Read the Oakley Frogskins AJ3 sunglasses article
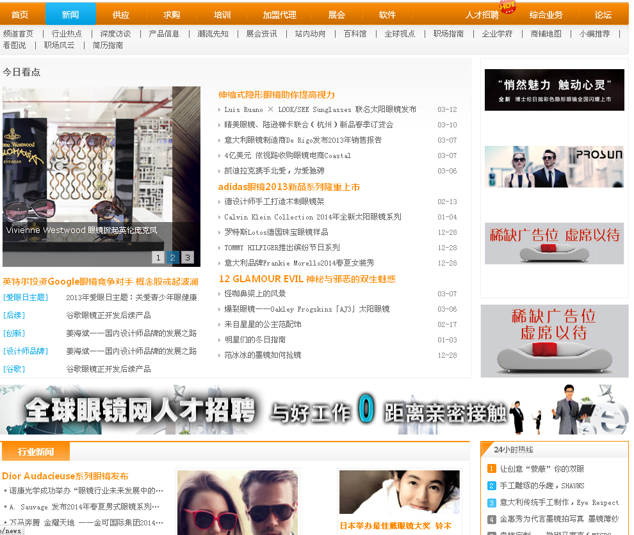 (x=307, y=309)
